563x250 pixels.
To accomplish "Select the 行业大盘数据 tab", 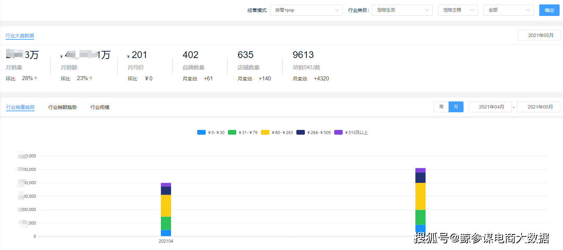I will [x=20, y=36].
